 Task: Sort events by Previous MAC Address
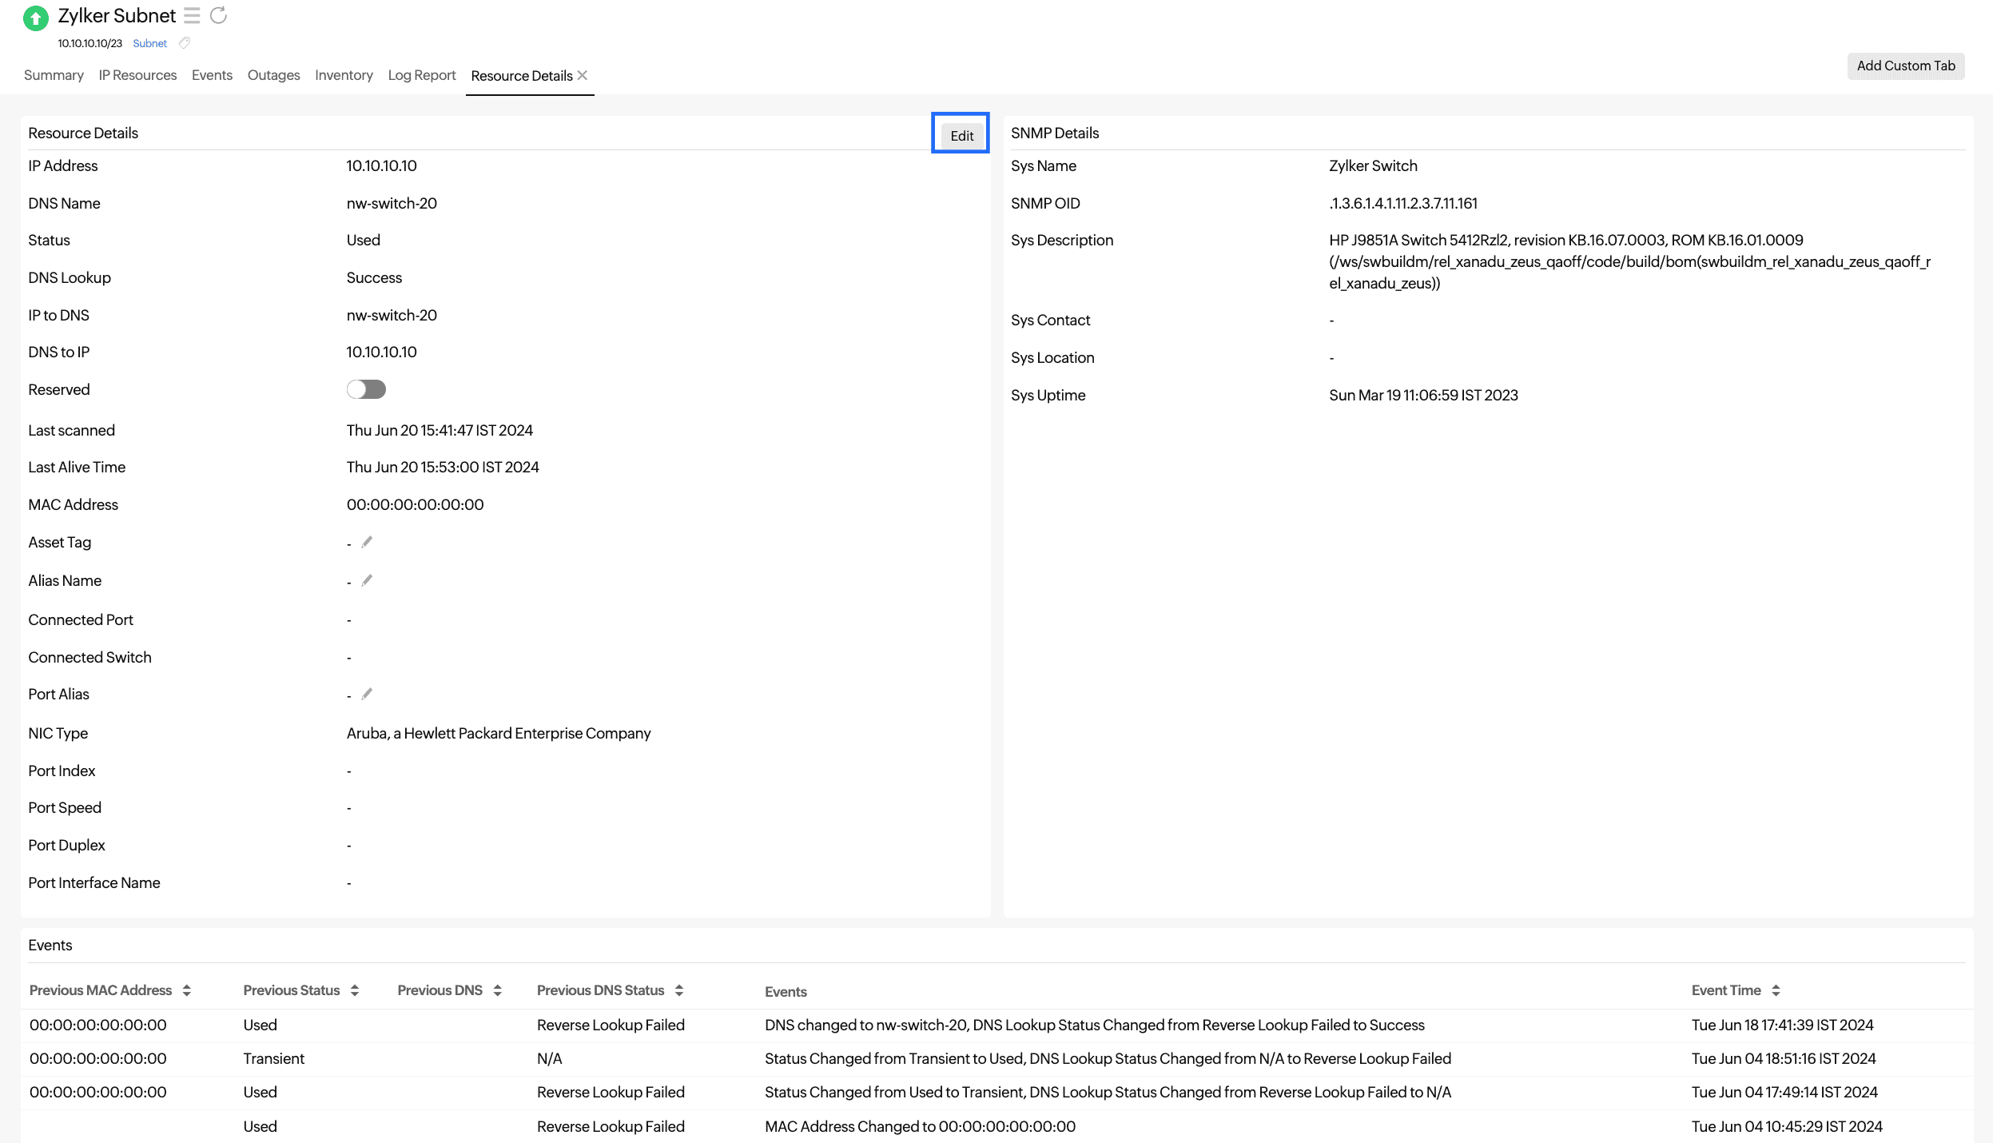tap(186, 990)
